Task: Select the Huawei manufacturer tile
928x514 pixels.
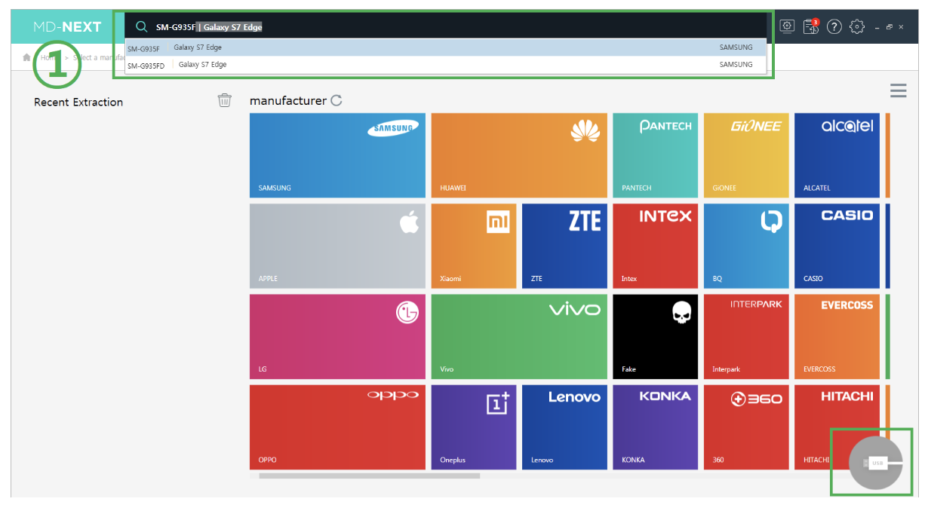Action: point(518,155)
